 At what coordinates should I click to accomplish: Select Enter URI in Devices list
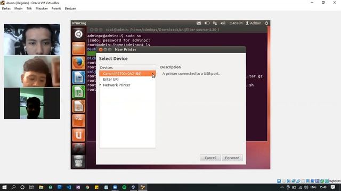coord(127,79)
